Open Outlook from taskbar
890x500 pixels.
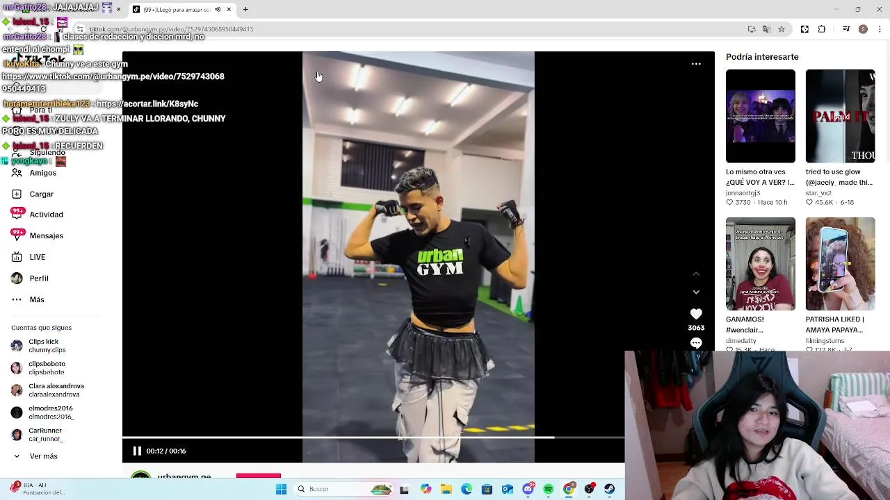508,490
